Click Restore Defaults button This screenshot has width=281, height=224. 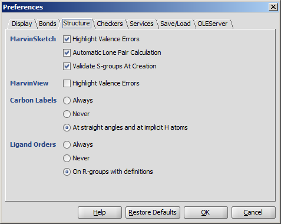153,212
